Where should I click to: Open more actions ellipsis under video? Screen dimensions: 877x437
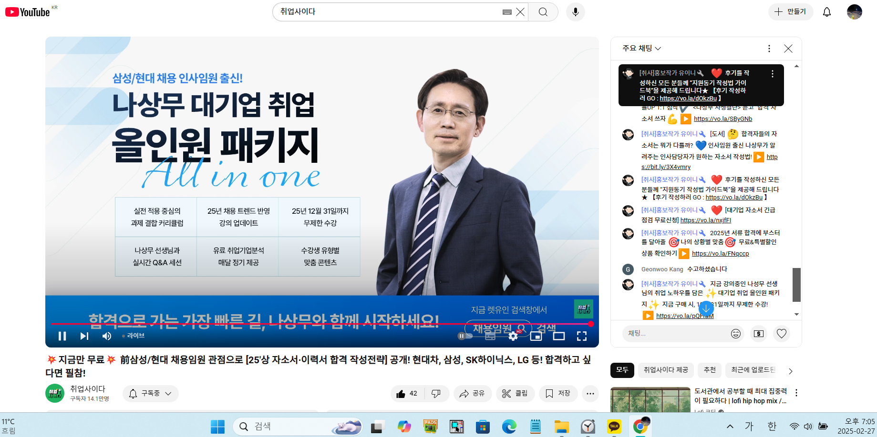click(x=590, y=394)
